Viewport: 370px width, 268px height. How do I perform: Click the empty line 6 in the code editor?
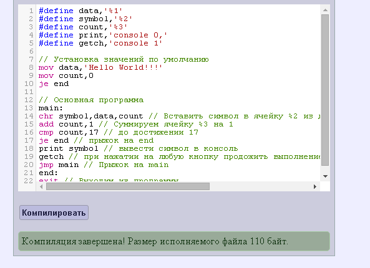point(179,51)
